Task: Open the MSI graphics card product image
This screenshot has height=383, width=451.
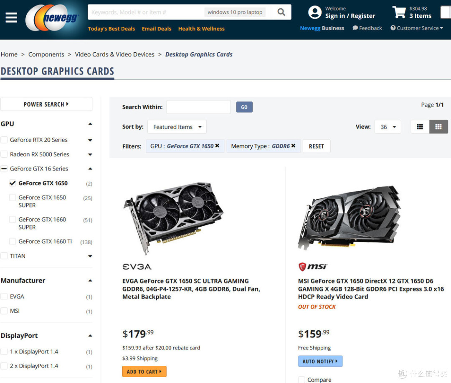Action: (x=350, y=217)
